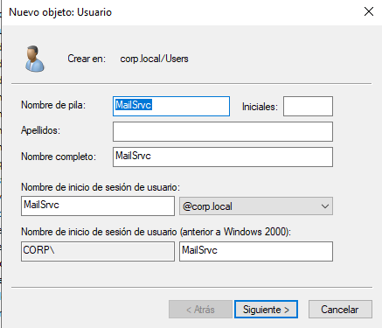
Task: Select the empty Apellidos field
Action: pos(223,131)
